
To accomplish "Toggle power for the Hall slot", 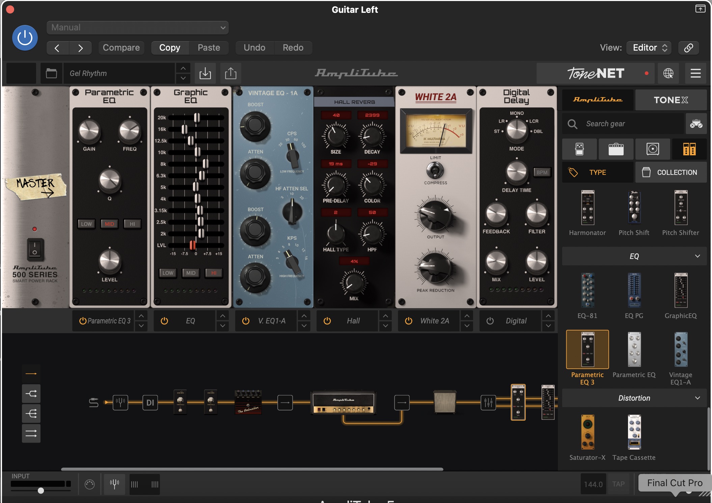I will (x=327, y=321).
